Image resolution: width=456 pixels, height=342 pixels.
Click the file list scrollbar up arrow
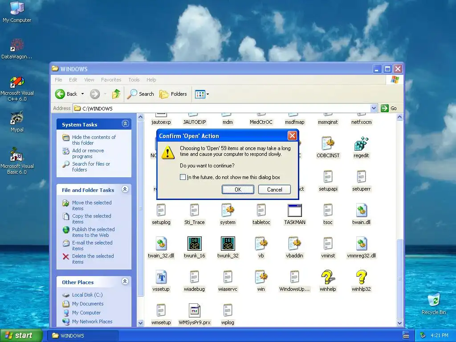[399, 117]
